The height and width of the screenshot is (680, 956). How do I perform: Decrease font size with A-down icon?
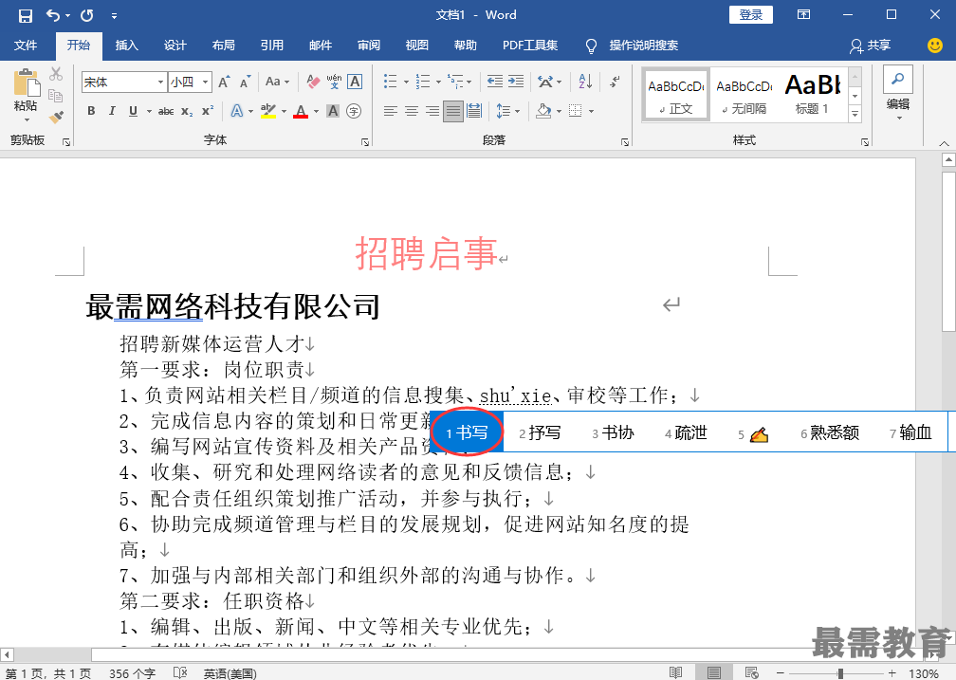click(x=245, y=82)
